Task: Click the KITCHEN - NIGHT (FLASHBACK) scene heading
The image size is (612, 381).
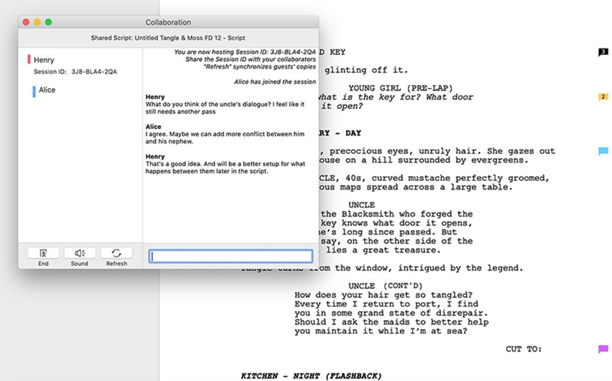Action: coord(311,375)
